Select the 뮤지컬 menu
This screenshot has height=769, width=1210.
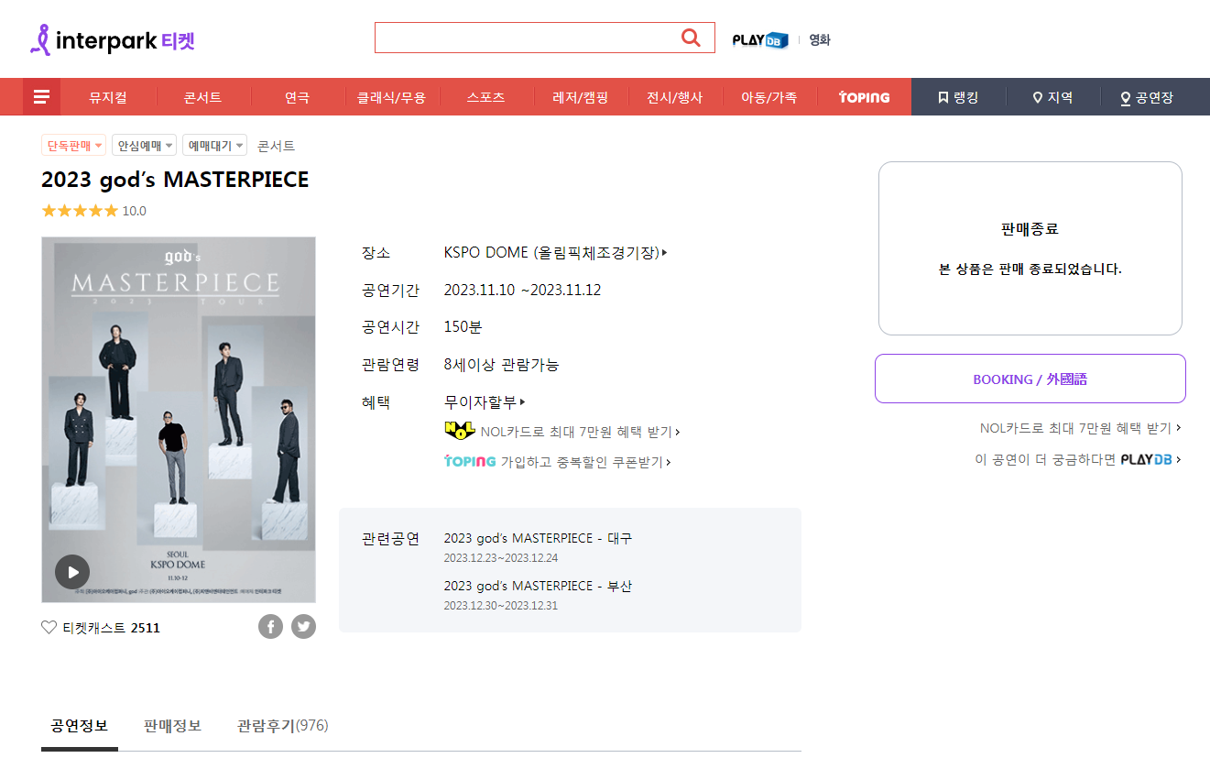click(108, 97)
